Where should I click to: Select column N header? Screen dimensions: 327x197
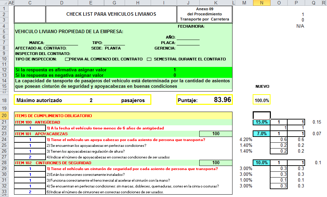[x=262, y=3]
